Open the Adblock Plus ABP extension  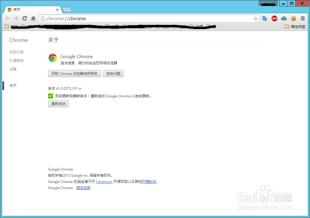(x=274, y=19)
